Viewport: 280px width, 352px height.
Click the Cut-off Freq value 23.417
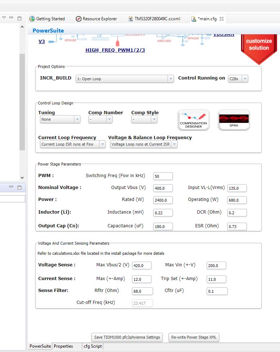pyautogui.click(x=143, y=303)
